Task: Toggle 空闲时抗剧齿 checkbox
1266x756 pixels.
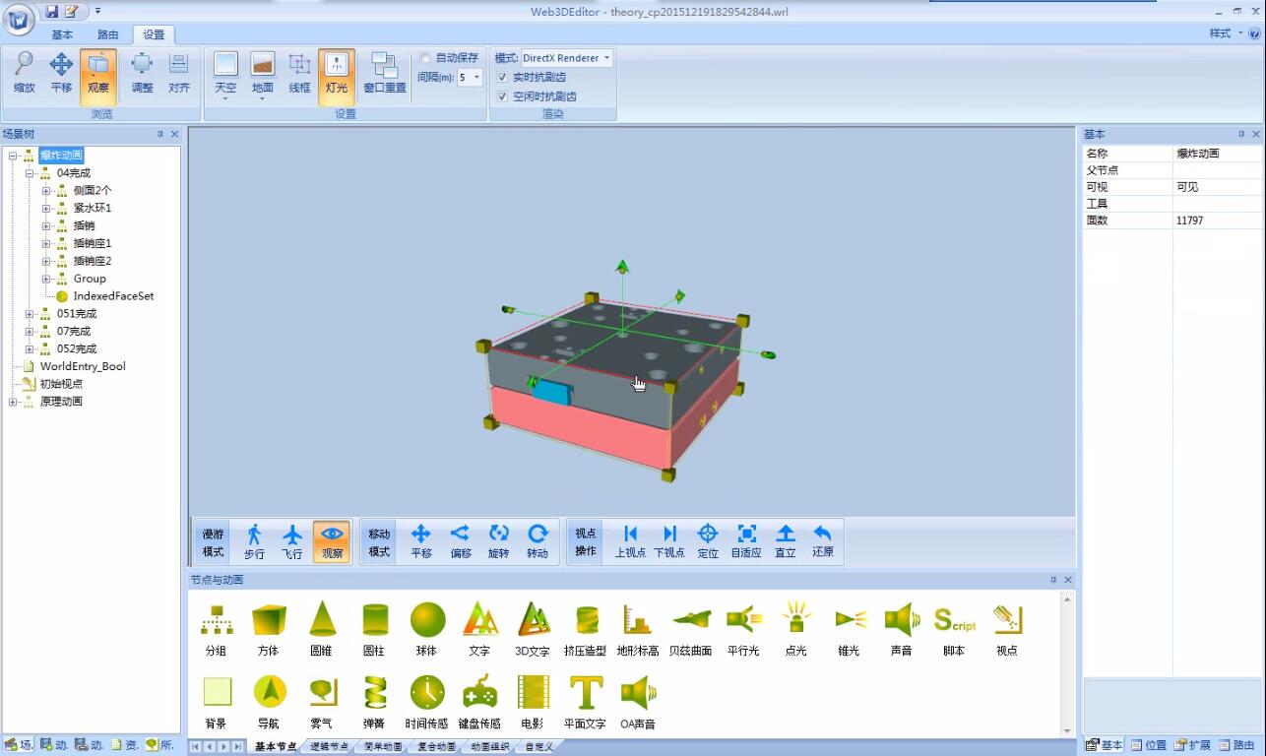Action: (x=502, y=96)
